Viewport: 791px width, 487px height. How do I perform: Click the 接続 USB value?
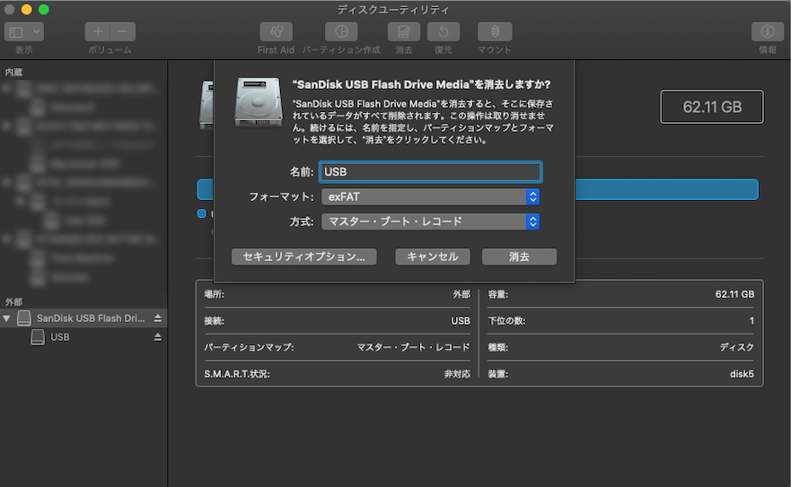click(461, 321)
